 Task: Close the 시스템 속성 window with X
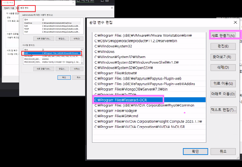(73, 2)
